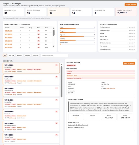Click the Fraud Score tile
The width and height of the screenshot is (139, 145).
(x=76, y=117)
